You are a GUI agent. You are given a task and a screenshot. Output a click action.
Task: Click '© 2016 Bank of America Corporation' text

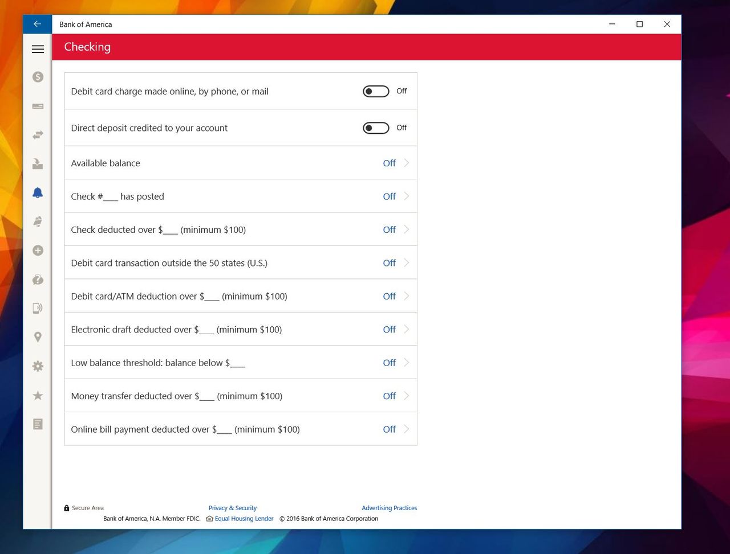pos(329,519)
